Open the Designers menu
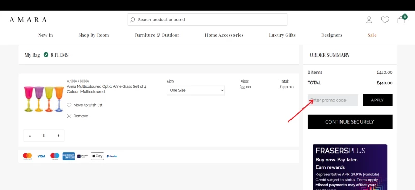This screenshot has width=415, height=190. [x=331, y=35]
